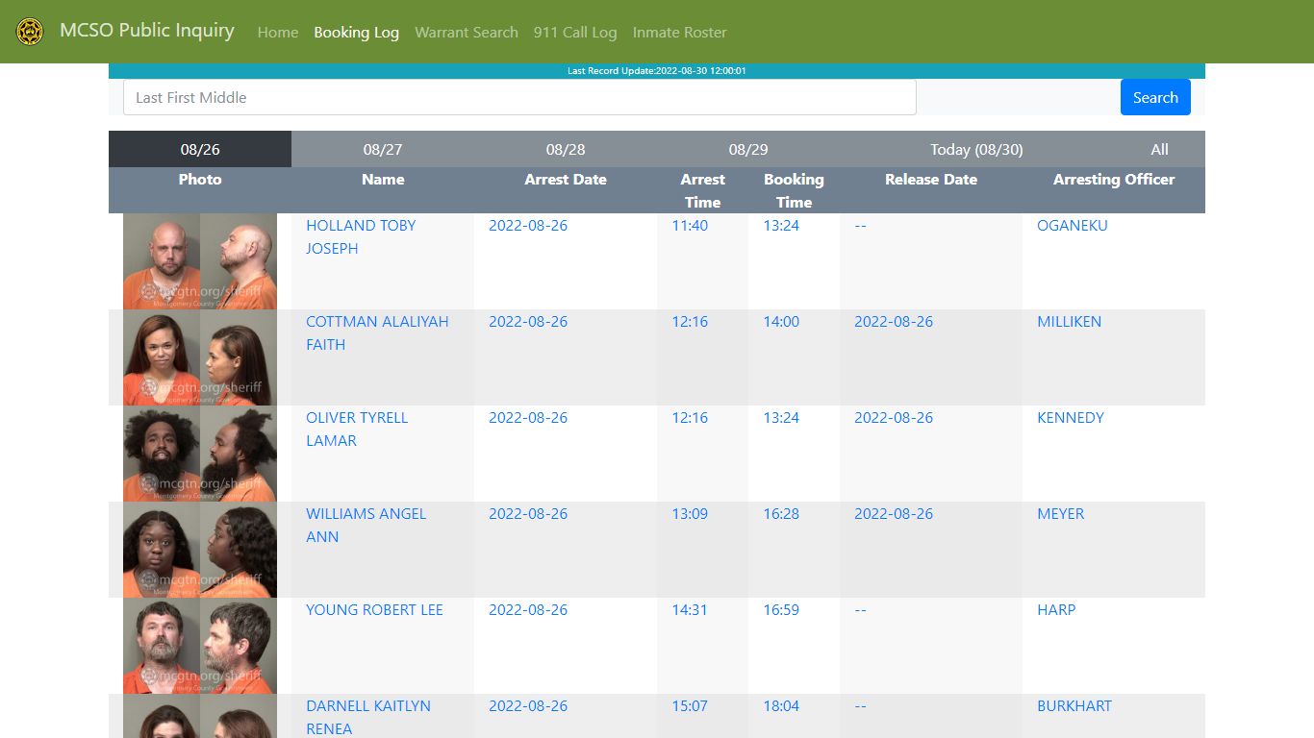Open the Warrant Search page
The image size is (1314, 738).
(467, 33)
